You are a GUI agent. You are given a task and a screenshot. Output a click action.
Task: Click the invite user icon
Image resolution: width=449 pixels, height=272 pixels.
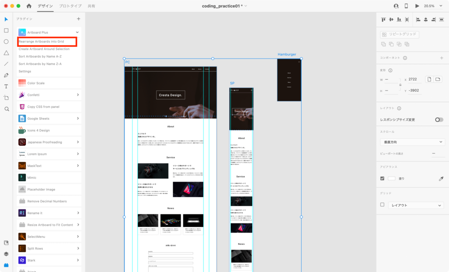[396, 6]
